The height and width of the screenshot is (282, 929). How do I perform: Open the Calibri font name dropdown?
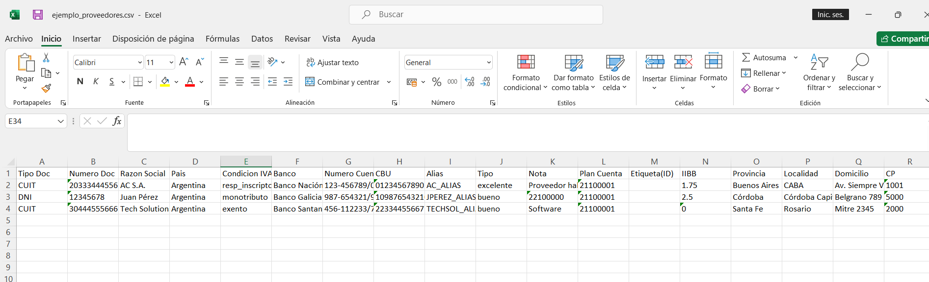(x=140, y=63)
